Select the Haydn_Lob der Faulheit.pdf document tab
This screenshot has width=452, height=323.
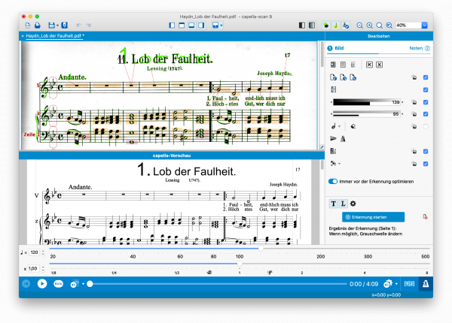pos(54,35)
